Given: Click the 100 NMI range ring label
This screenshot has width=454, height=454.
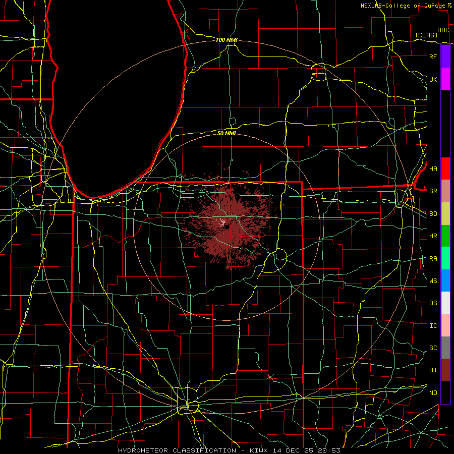Looking at the screenshot, I should click(x=226, y=40).
